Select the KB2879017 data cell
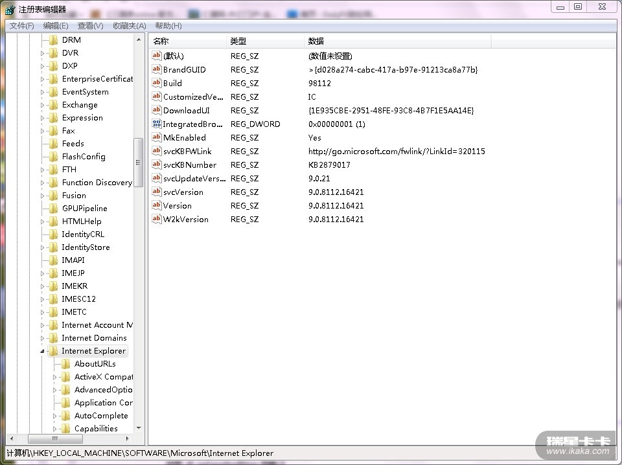Screen dimensions: 622x465 pyautogui.click(x=329, y=165)
